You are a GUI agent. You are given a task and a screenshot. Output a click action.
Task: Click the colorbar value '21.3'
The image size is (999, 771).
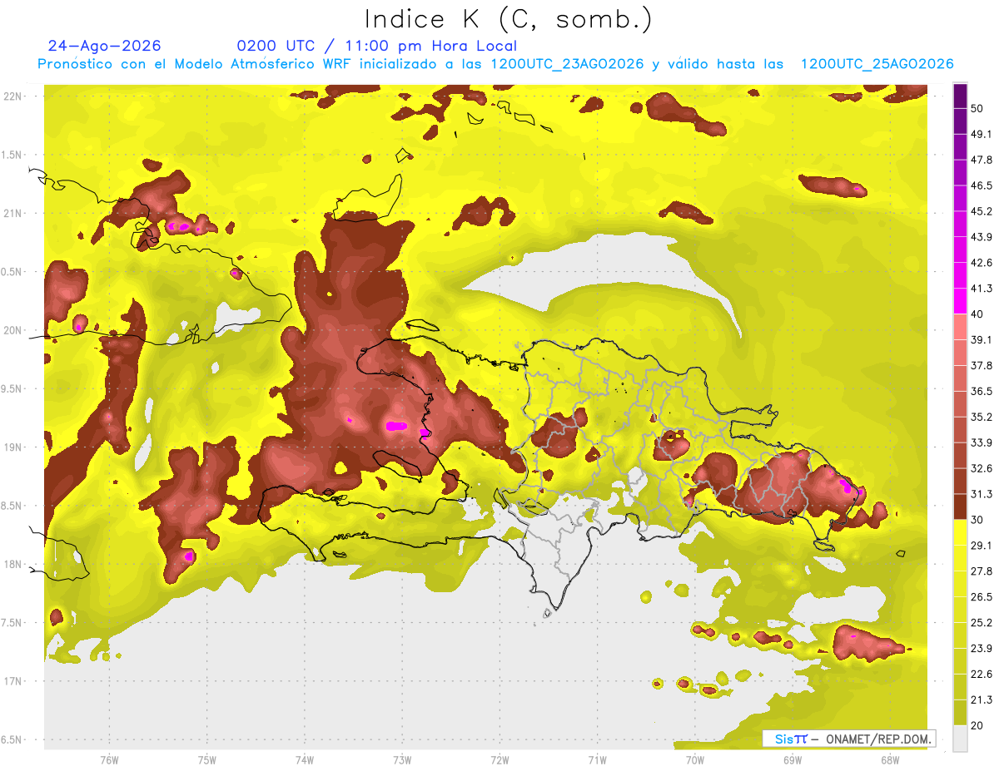coord(982,700)
